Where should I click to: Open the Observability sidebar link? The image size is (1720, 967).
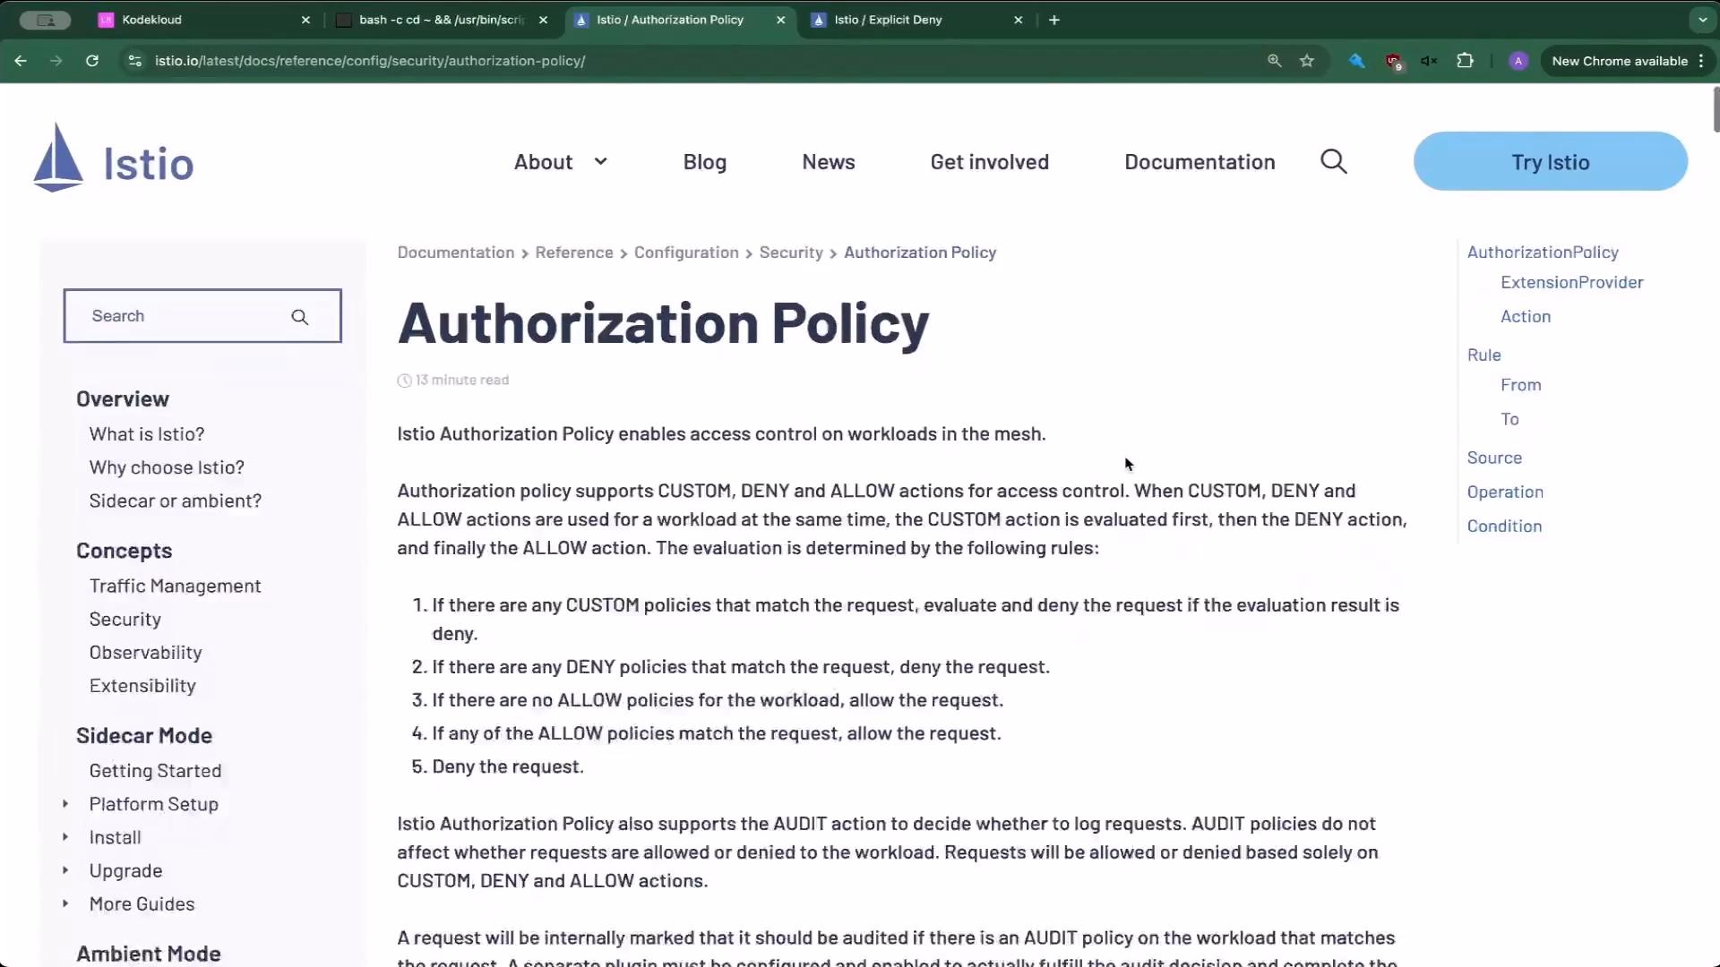click(145, 653)
